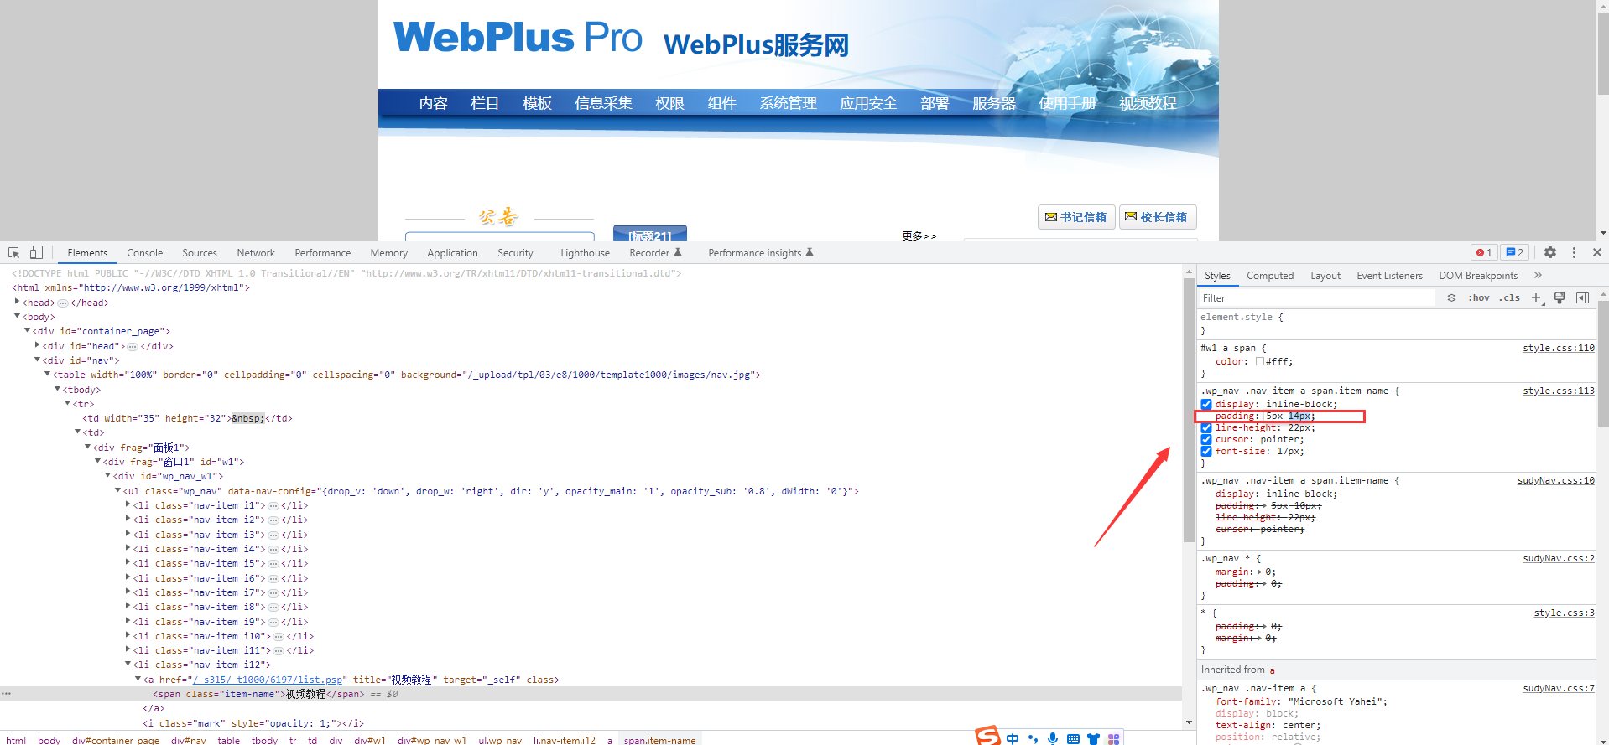This screenshot has height=745, width=1609.
Task: Open the style.css:113 source link
Action: pyautogui.click(x=1558, y=391)
